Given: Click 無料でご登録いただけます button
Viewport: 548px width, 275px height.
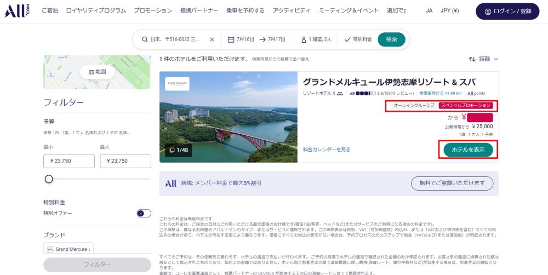Looking at the screenshot, I should (452, 183).
